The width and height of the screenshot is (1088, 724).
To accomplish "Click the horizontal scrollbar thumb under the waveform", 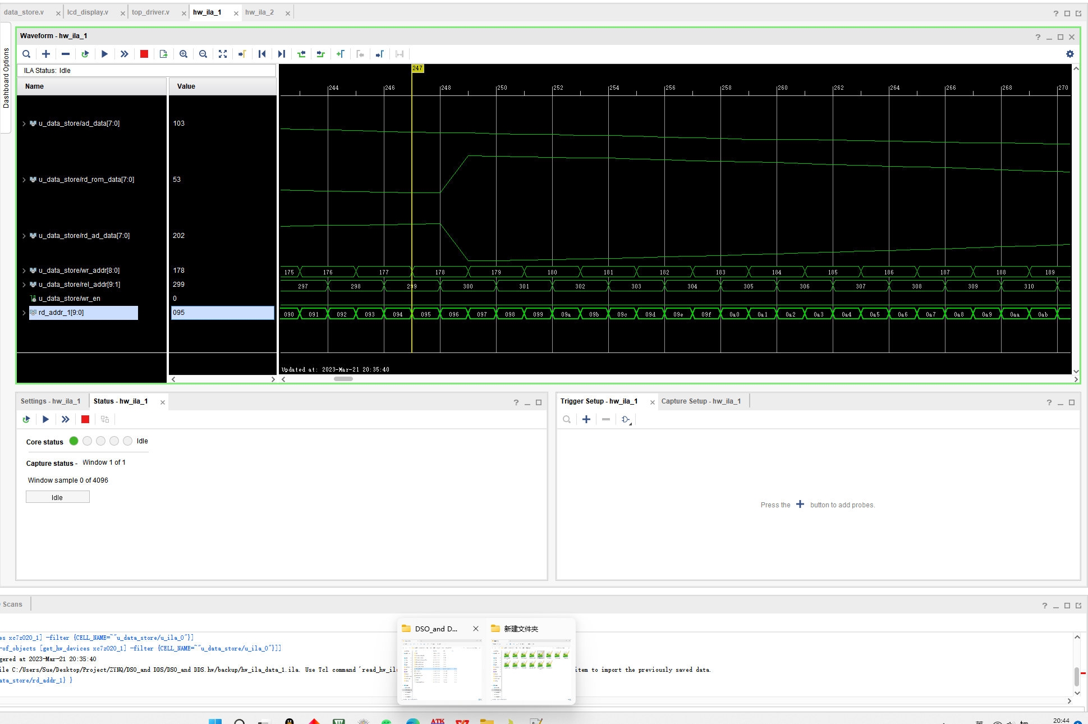I will point(343,379).
